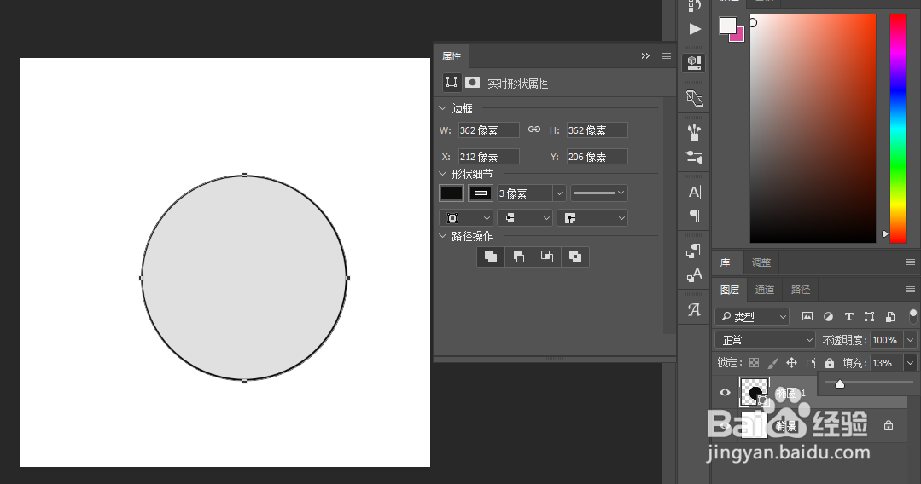Screen dimensions: 921x484
Task: Collapse the 路径操作 section
Action: (443, 236)
